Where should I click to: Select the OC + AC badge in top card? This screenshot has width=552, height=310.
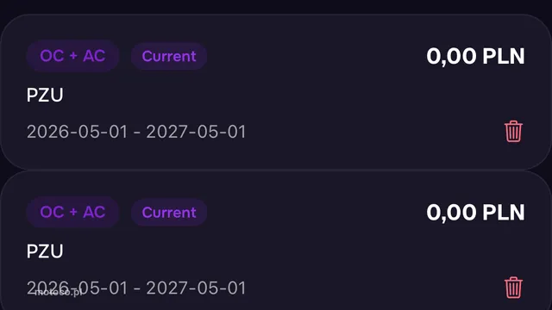[72, 56]
